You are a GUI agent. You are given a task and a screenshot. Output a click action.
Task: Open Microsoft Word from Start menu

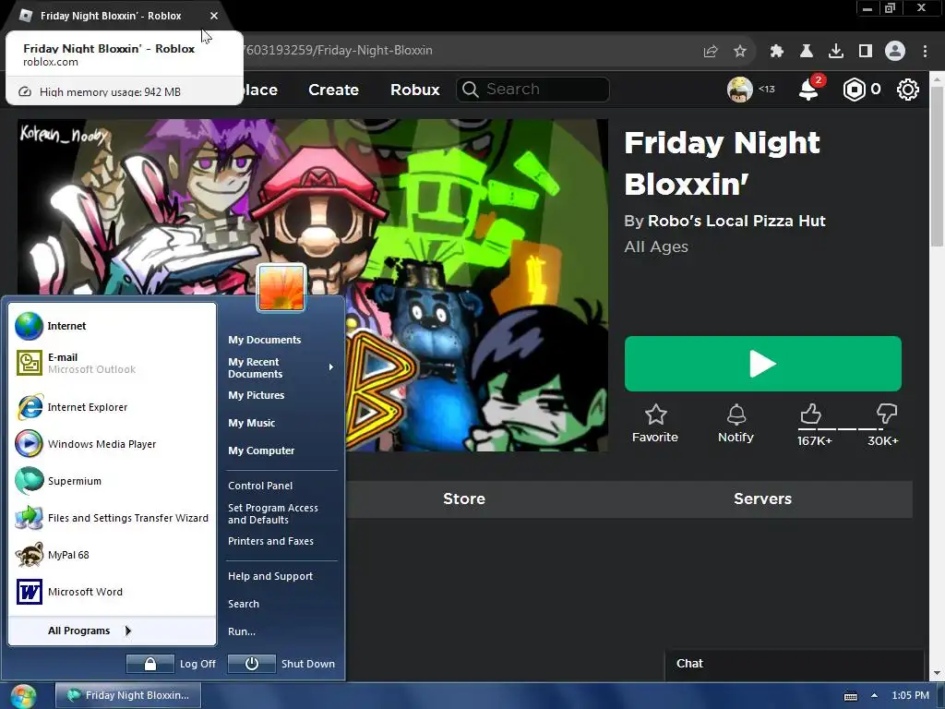pyautogui.click(x=112, y=592)
